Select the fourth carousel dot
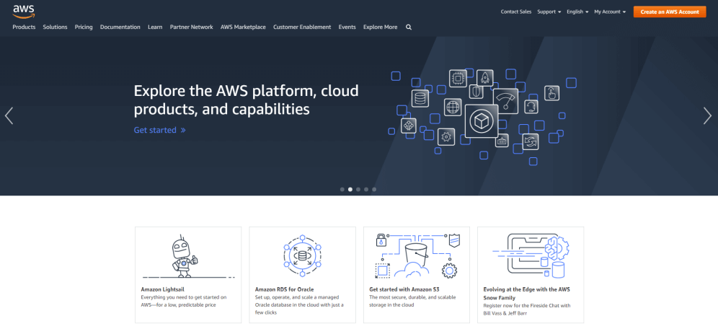Screen dimensions: 718x329 point(366,189)
